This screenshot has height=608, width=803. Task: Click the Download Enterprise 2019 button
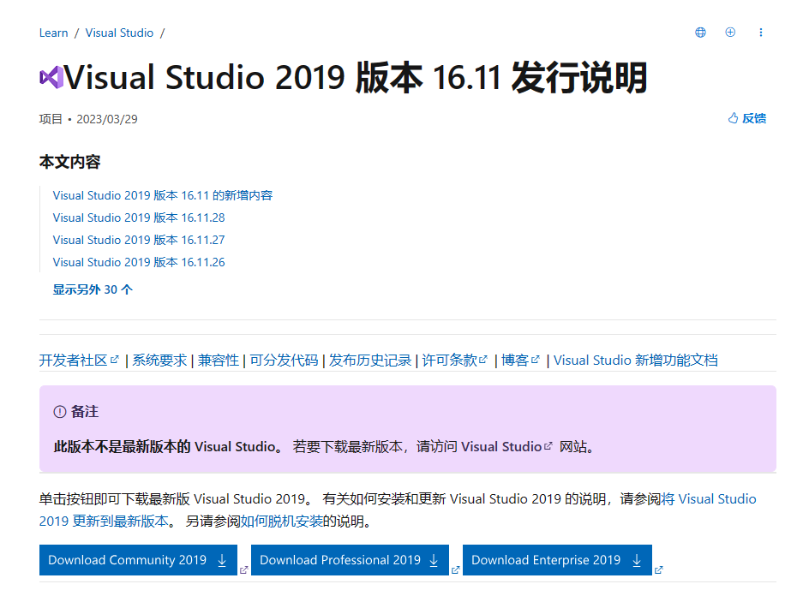(x=557, y=560)
